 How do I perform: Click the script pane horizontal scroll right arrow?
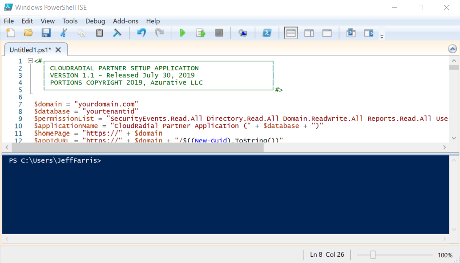[444, 147]
